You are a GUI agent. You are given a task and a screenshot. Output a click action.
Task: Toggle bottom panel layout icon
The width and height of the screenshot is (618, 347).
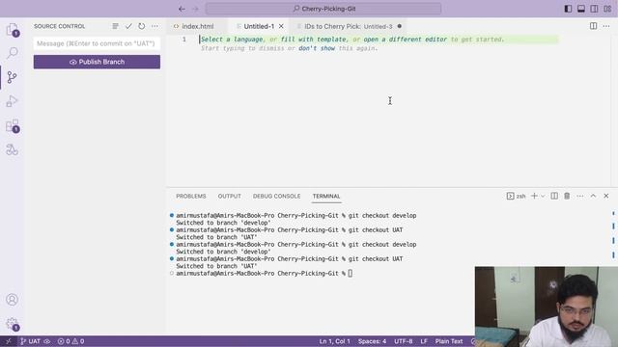tap(581, 9)
